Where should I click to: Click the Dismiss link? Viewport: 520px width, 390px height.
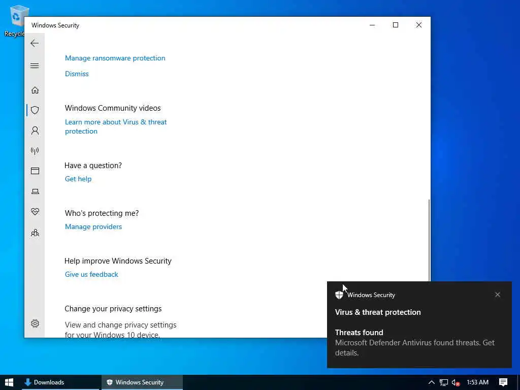click(x=77, y=74)
